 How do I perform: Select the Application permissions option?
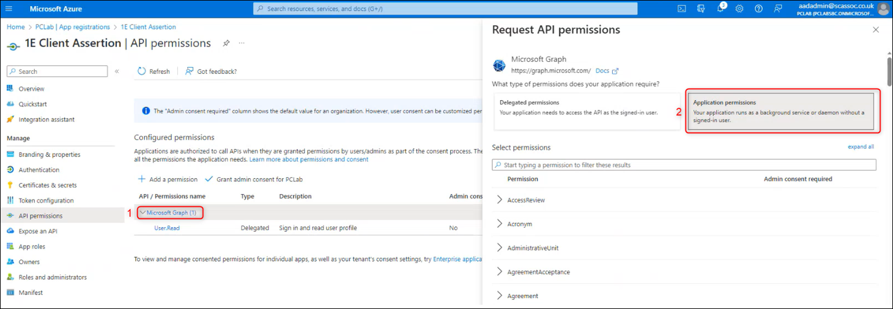click(x=782, y=111)
